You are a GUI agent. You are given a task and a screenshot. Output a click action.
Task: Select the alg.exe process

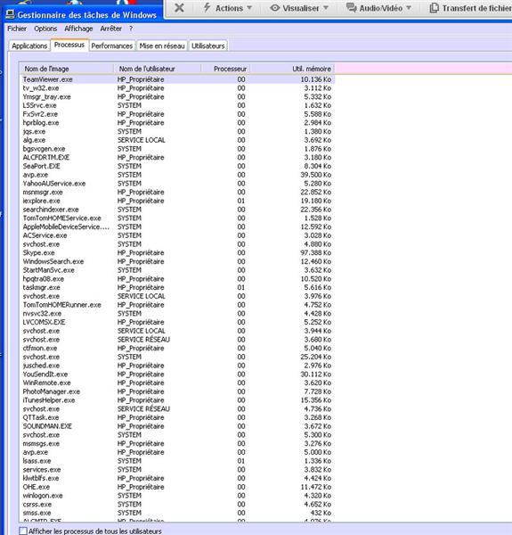pos(177,140)
